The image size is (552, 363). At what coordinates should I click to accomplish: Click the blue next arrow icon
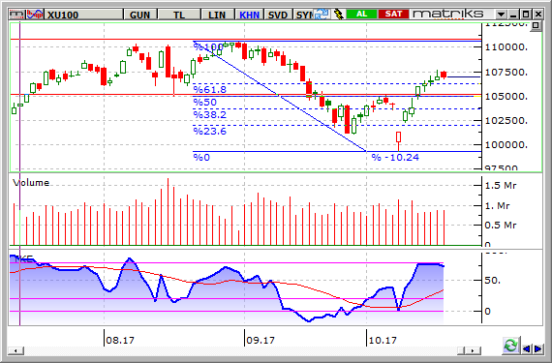(x=537, y=348)
